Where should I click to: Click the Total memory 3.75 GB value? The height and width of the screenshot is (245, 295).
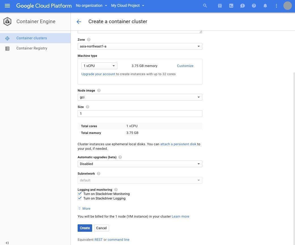pyautogui.click(x=132, y=133)
